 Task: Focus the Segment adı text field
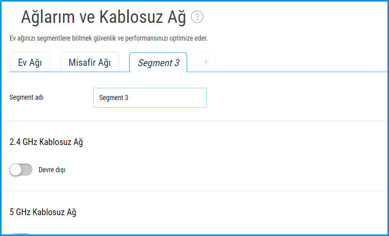(x=150, y=98)
